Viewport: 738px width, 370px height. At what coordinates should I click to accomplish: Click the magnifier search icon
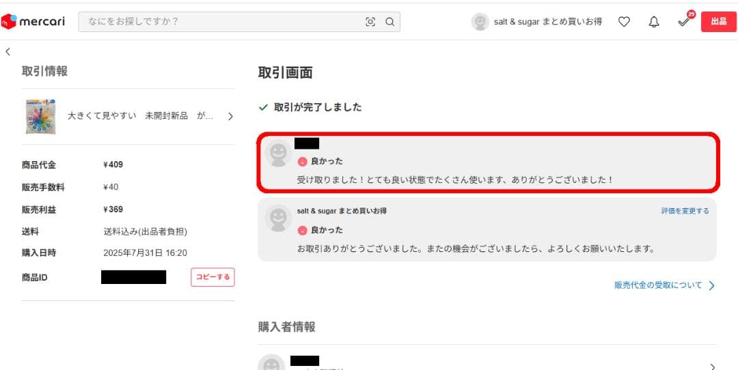[389, 22]
